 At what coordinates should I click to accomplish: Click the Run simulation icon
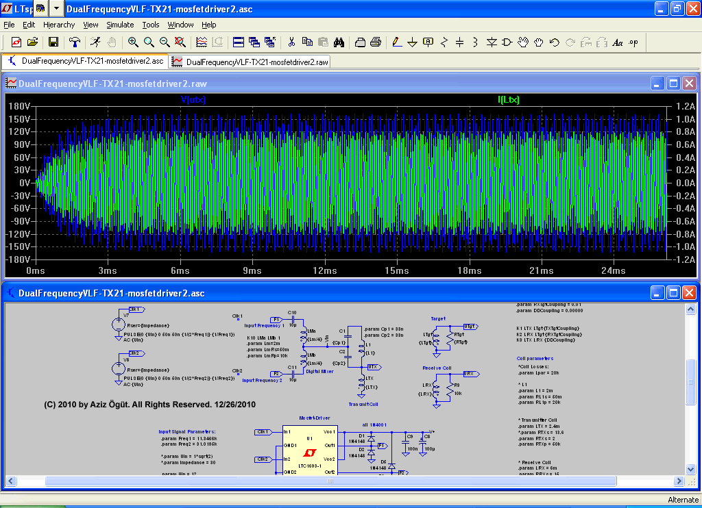(95, 42)
